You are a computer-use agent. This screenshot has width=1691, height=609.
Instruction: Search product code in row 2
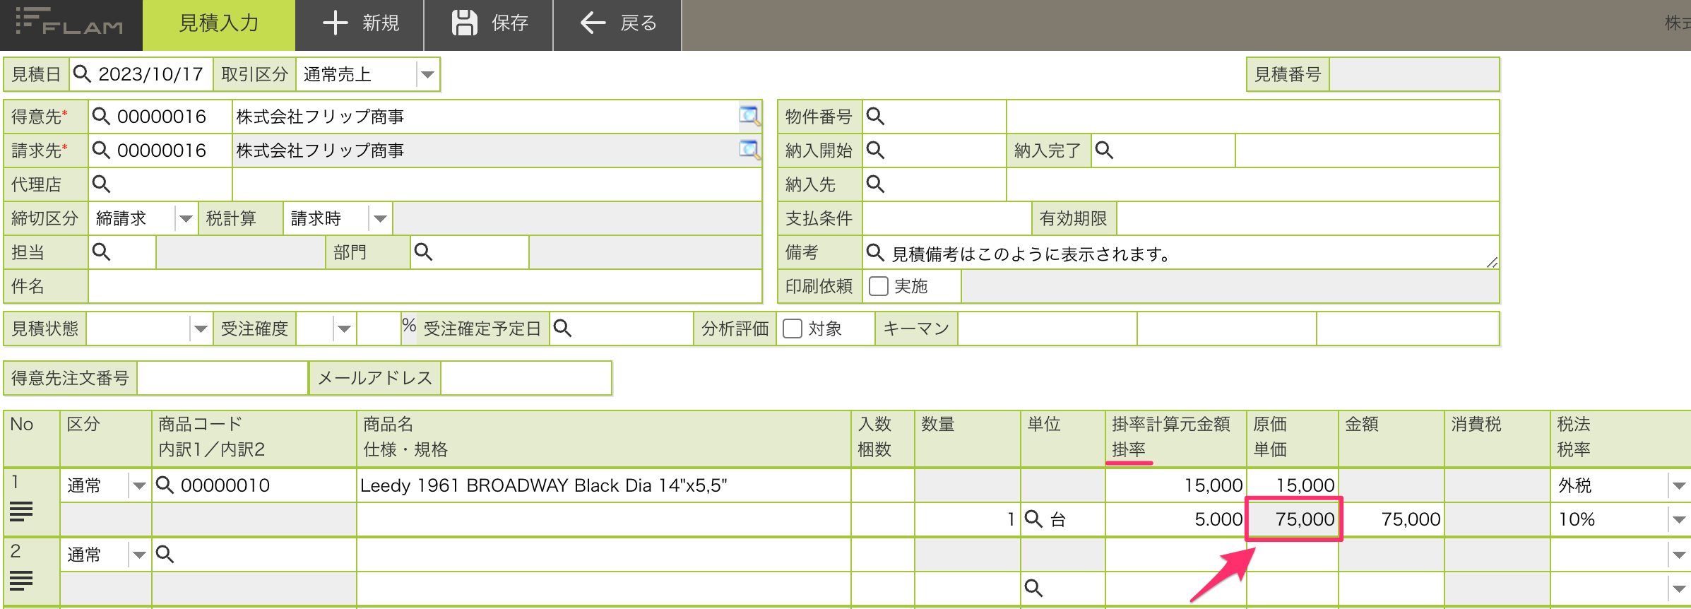click(165, 554)
